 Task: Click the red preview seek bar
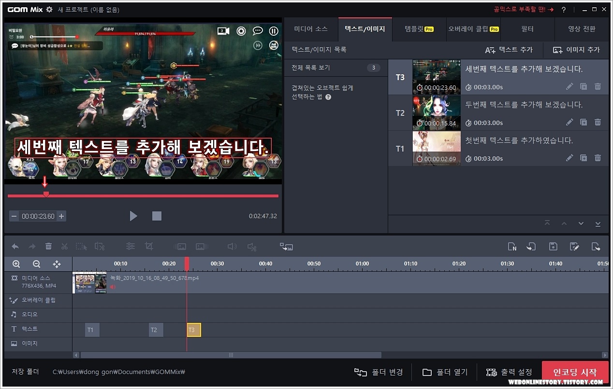143,196
